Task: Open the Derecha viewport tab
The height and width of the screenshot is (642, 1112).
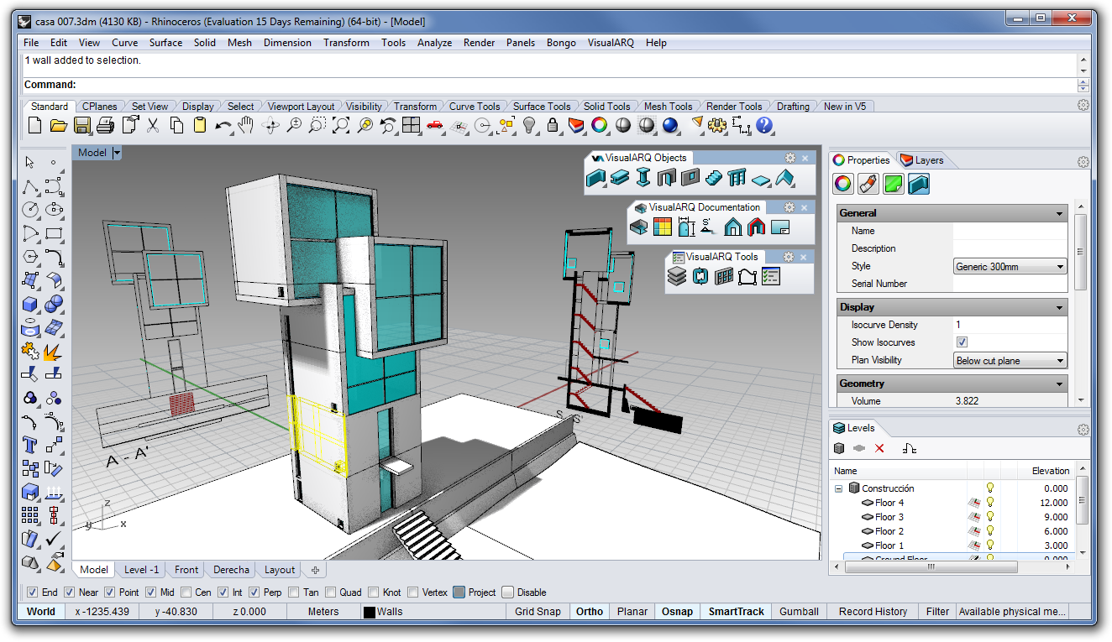Action: (x=231, y=570)
